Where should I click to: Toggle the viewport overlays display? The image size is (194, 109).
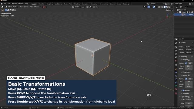coord(154,7)
